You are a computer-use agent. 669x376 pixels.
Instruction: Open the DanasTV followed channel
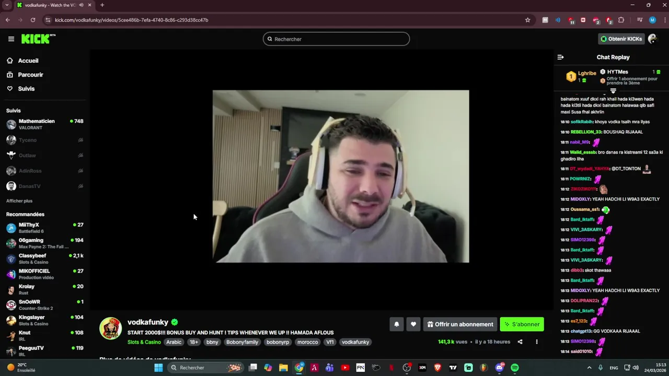coord(45,186)
